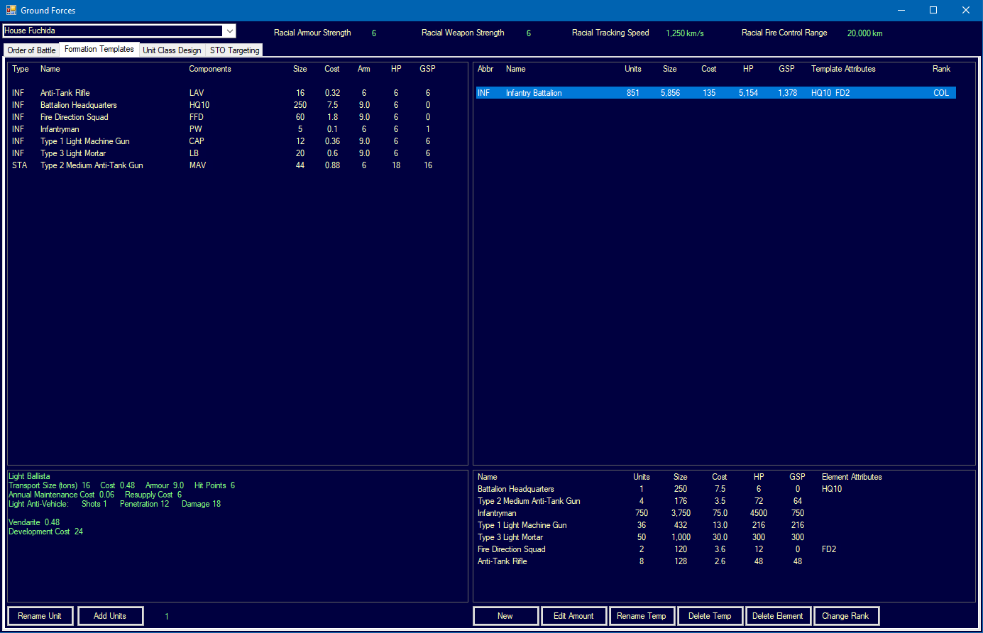
Task: Minimize the Ground Forces window
Action: [x=901, y=10]
